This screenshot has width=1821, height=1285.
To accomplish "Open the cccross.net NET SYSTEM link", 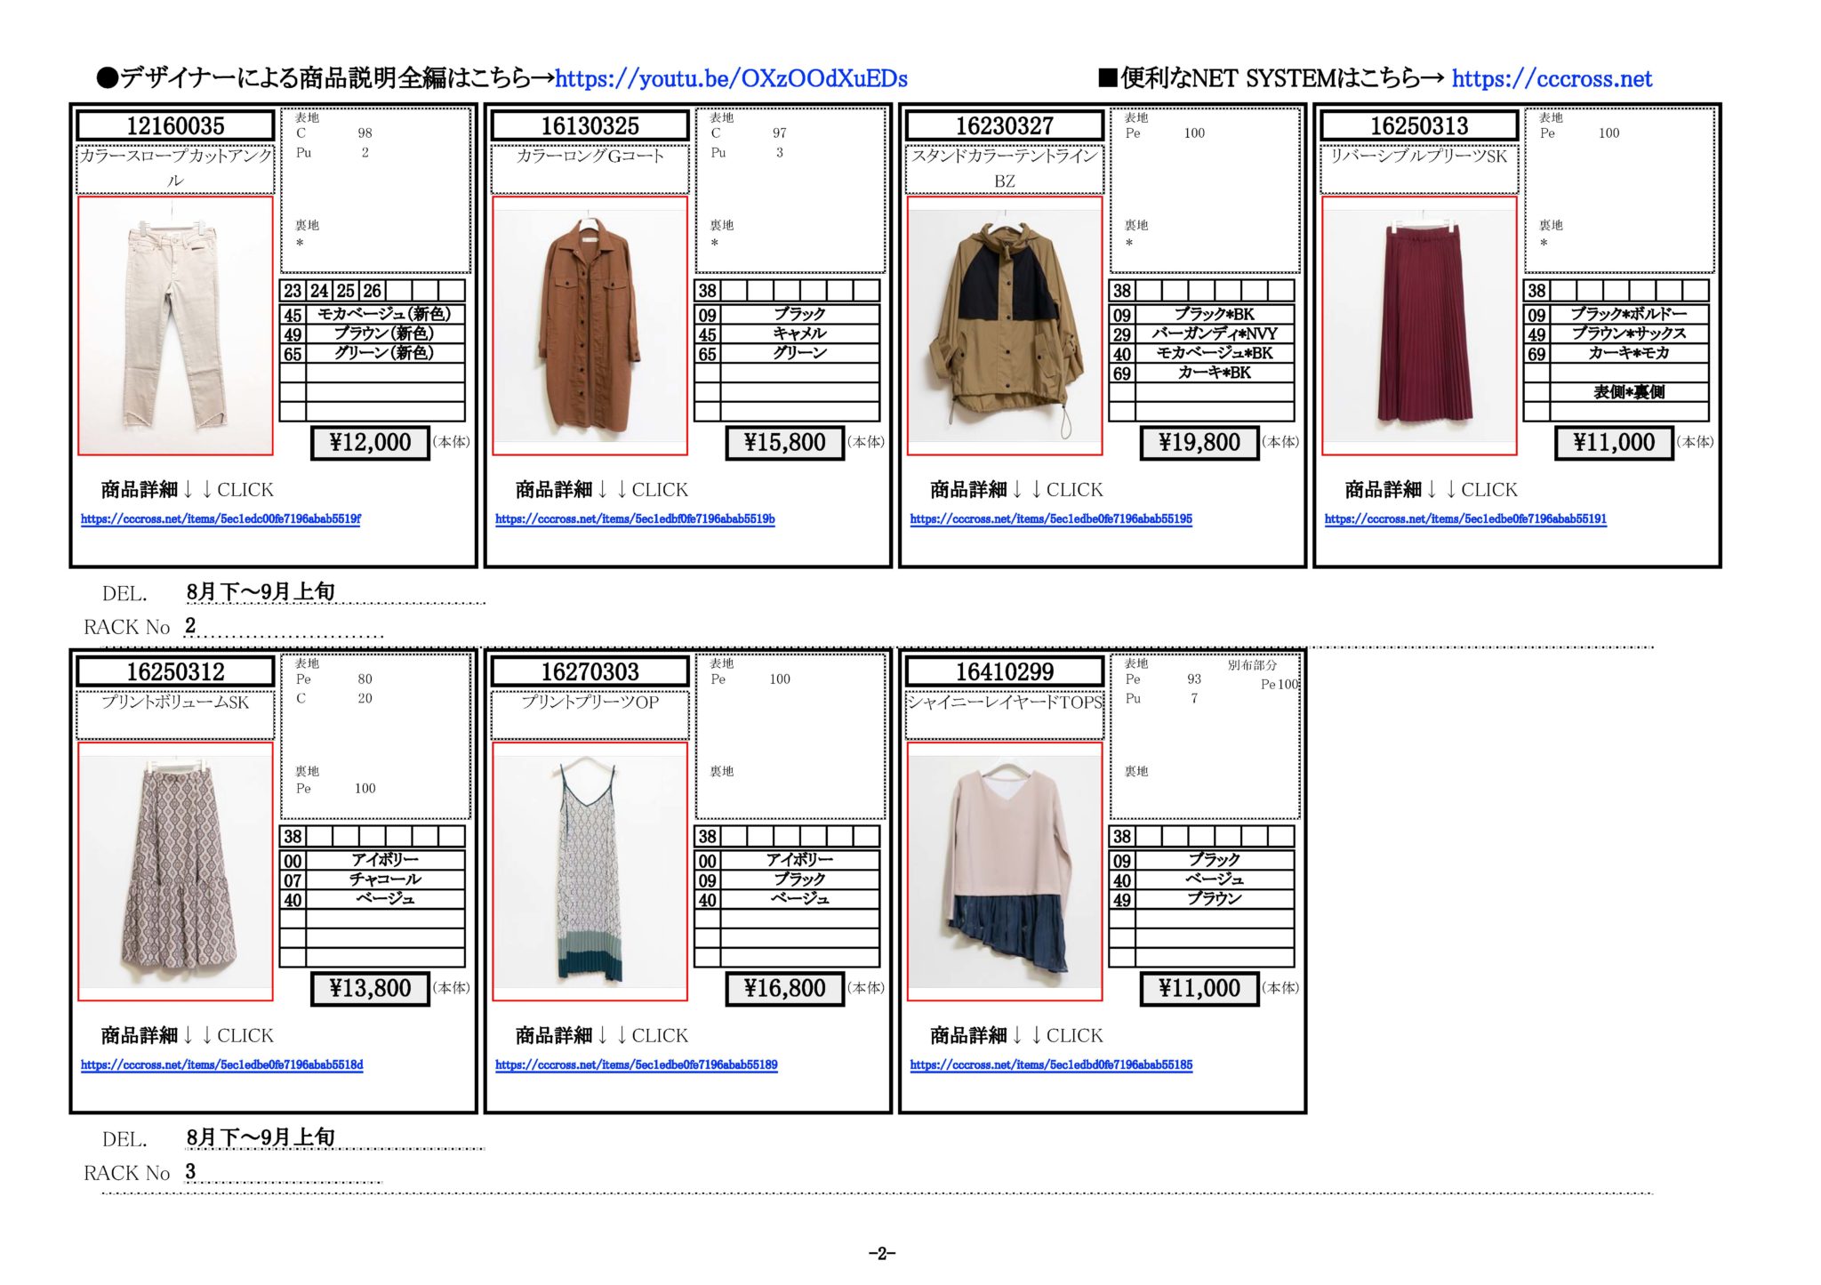I will click(1552, 79).
